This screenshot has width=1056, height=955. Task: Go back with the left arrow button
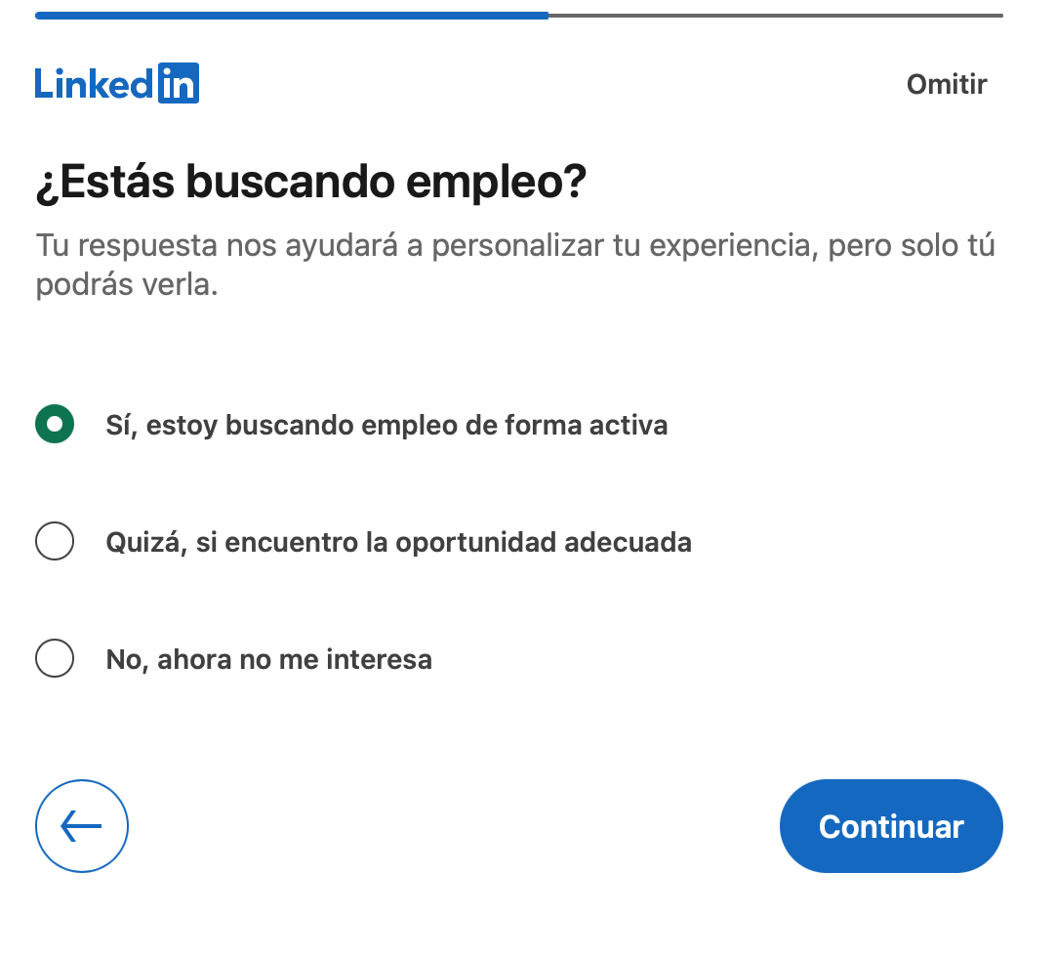[x=82, y=826]
